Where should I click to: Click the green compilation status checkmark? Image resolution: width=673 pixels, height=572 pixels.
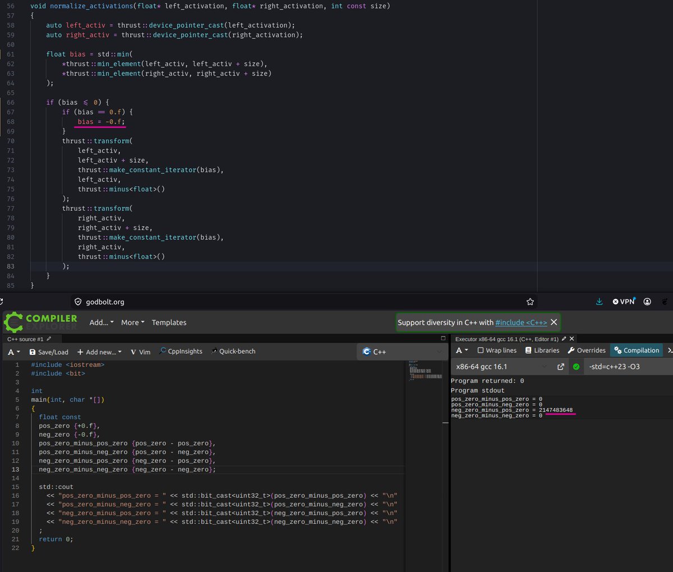(x=576, y=367)
